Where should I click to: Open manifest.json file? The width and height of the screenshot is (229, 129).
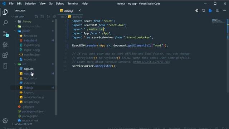point(32,54)
